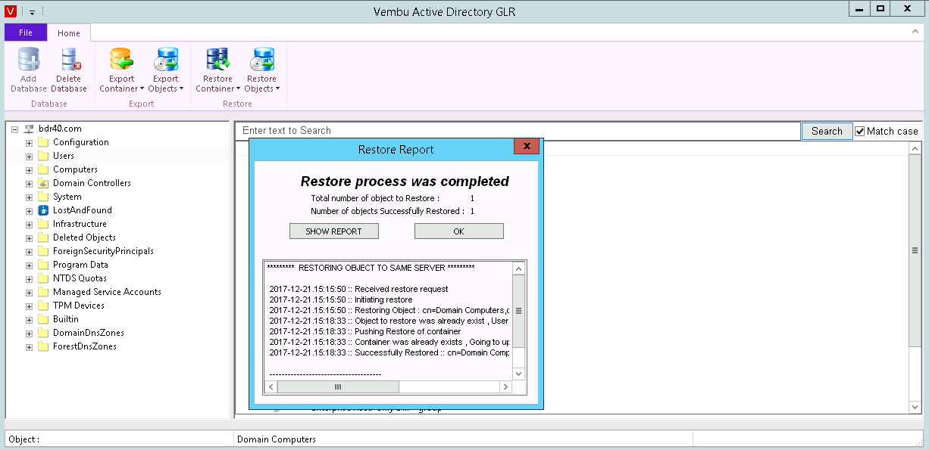
Task: Open the quick access toolbar dropdown
Action: pos(33,12)
